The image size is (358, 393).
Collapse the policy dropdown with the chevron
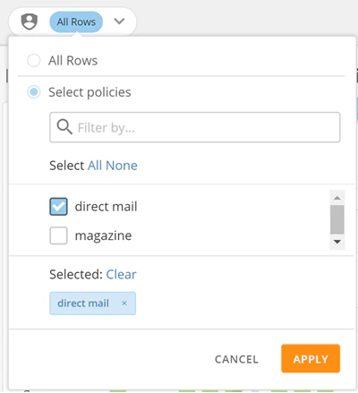tap(119, 21)
